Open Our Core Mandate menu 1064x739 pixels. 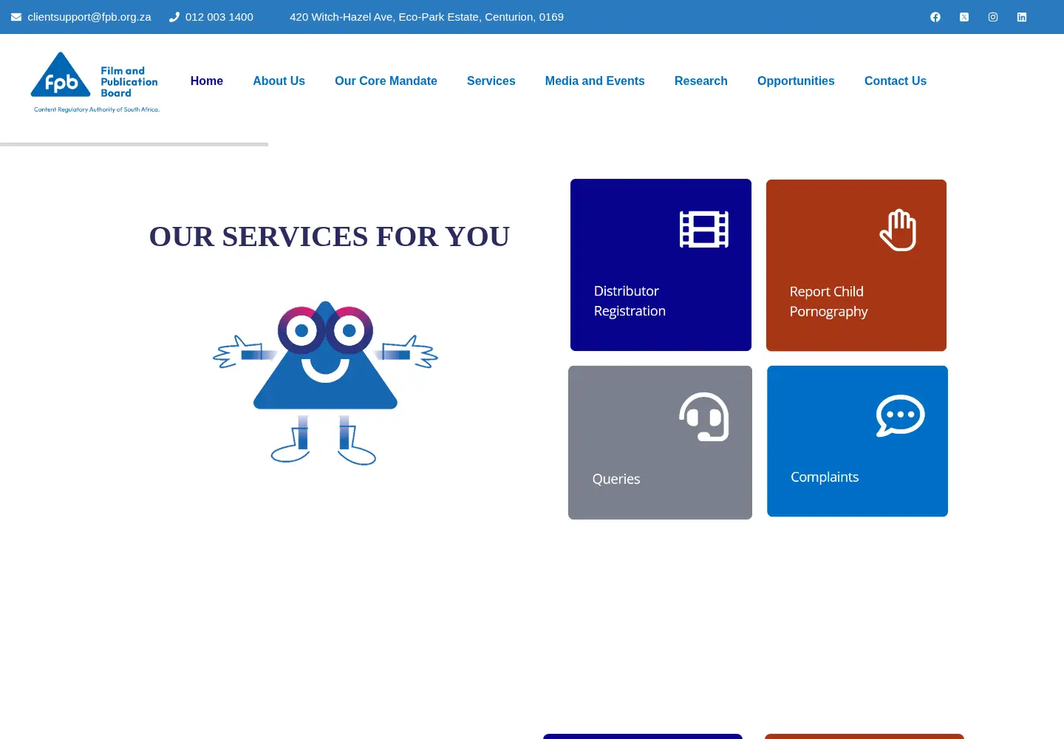[x=386, y=81]
